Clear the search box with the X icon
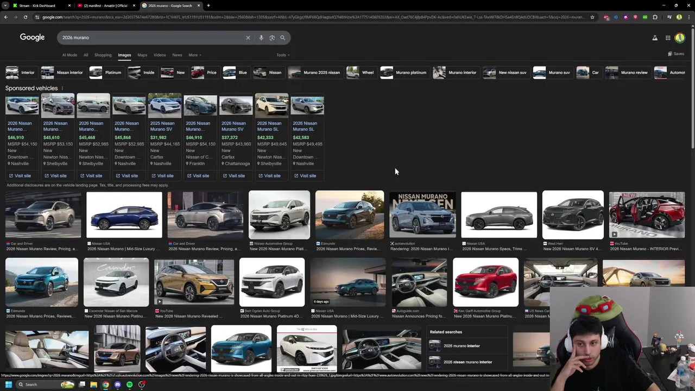The height and width of the screenshot is (391, 695). coord(248,37)
